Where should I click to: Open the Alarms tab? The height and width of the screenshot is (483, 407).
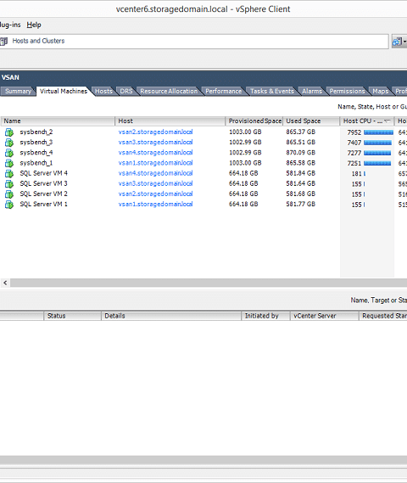pyautogui.click(x=312, y=91)
